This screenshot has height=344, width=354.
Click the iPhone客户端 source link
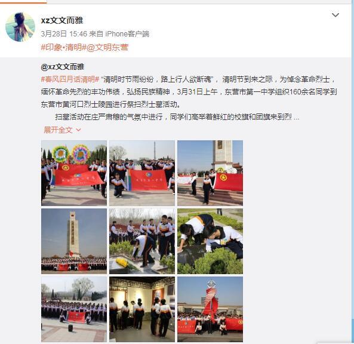[x=127, y=34]
